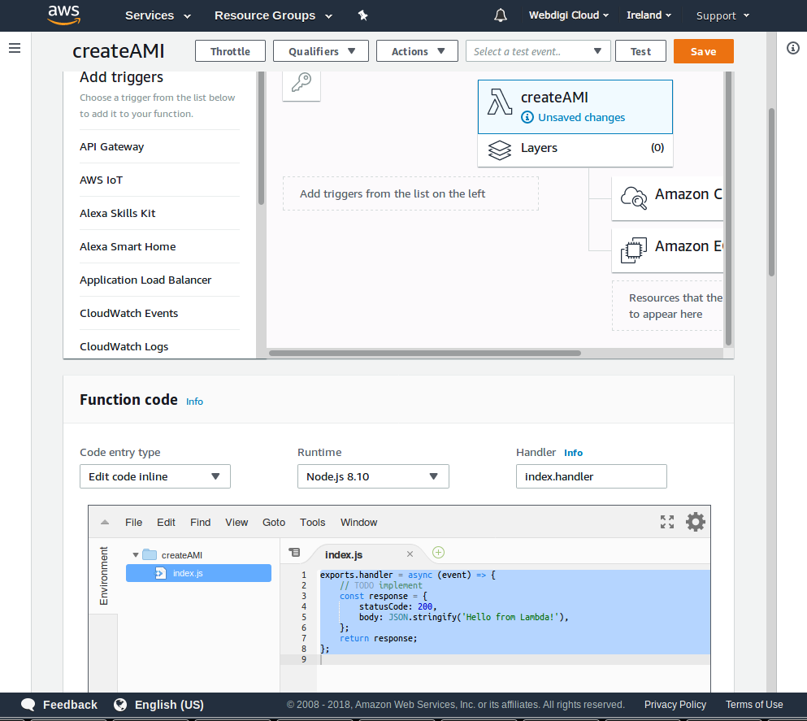Open editor settings gear
The height and width of the screenshot is (721, 807).
[696, 522]
